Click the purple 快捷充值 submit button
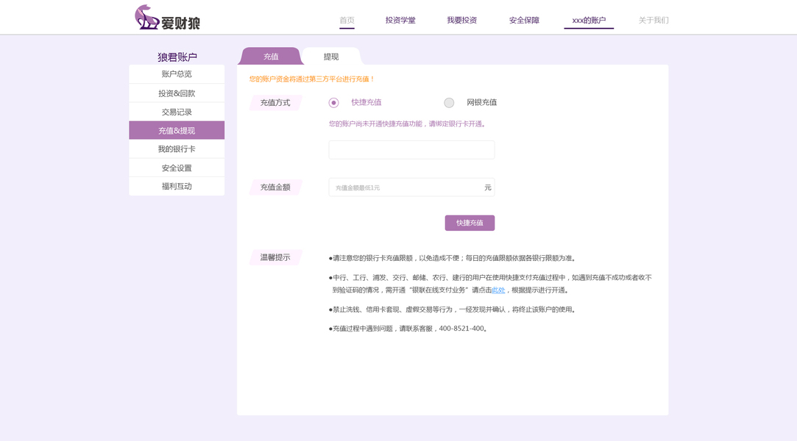 [x=470, y=223]
